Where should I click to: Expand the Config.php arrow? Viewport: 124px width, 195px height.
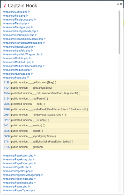coord(29,12)
